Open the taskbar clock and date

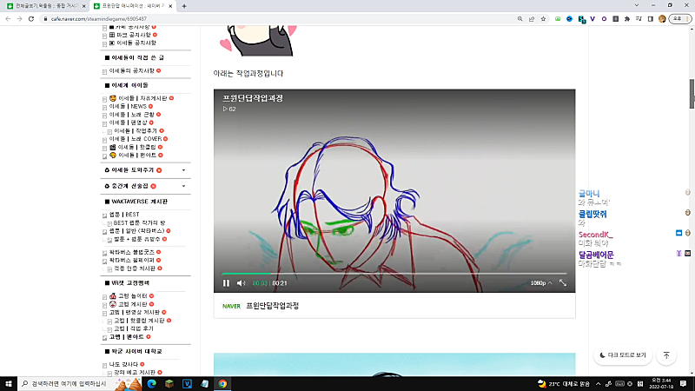click(661, 384)
